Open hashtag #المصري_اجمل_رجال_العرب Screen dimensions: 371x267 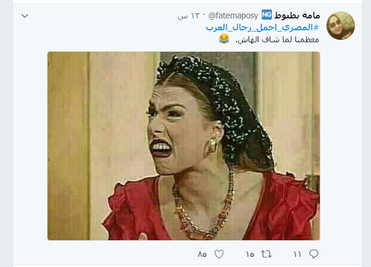262,28
